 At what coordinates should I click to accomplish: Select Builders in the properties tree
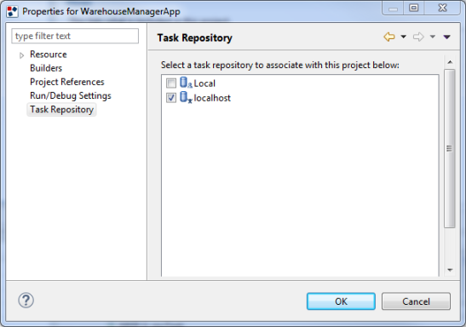tap(46, 68)
